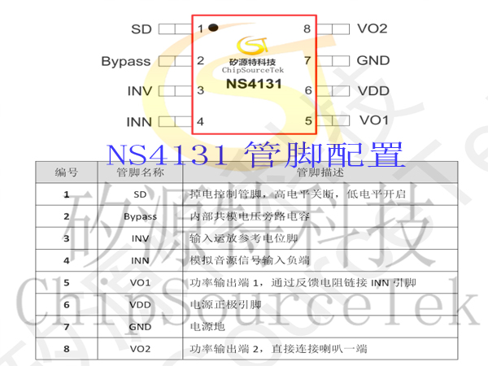This screenshot has height=366, width=488.
Task: Click number 5 in the 编号 column
Action: point(67,282)
